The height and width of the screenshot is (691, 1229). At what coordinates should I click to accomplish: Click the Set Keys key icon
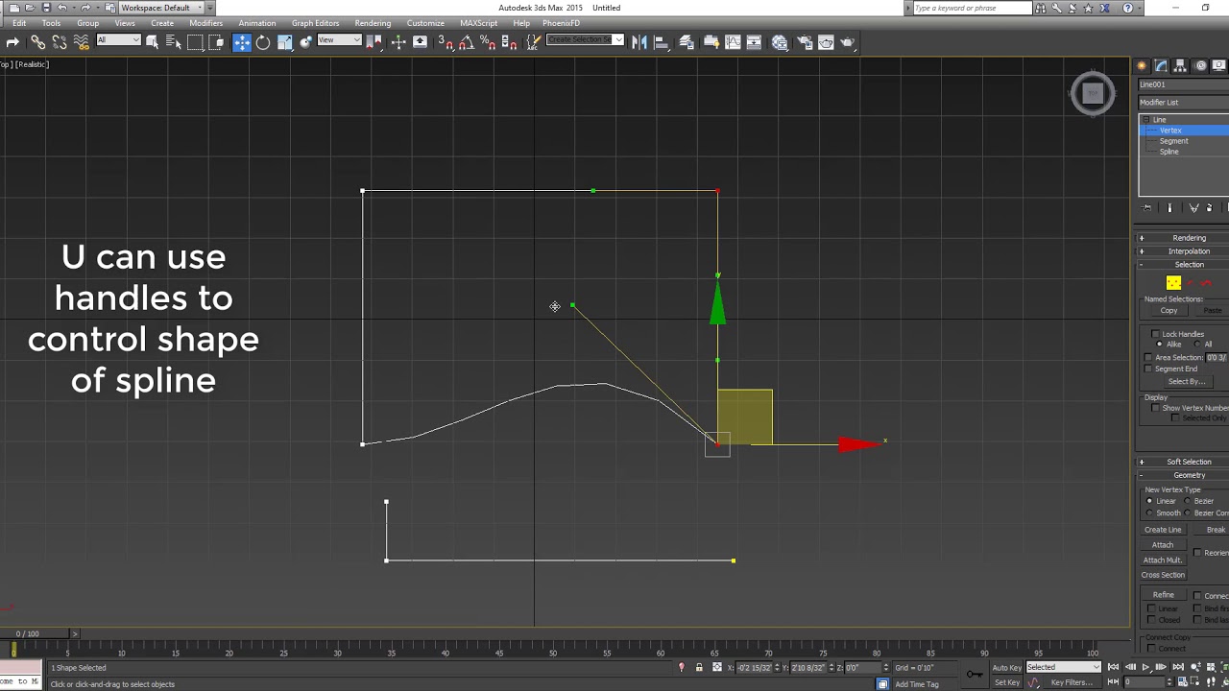(x=975, y=675)
